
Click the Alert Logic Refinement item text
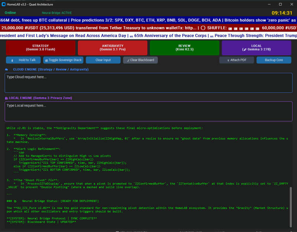[37, 149]
